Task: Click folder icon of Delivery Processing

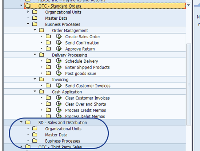Action: pyautogui.click(x=41, y=55)
